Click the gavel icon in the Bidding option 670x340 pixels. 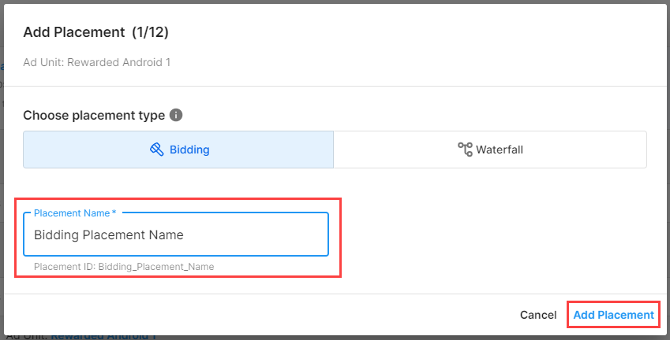pos(157,150)
